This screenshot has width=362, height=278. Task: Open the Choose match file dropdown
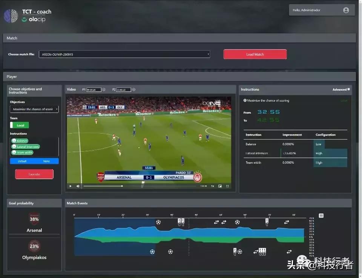pos(124,55)
